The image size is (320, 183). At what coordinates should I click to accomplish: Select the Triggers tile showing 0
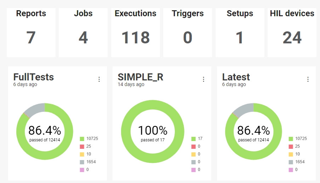click(188, 32)
